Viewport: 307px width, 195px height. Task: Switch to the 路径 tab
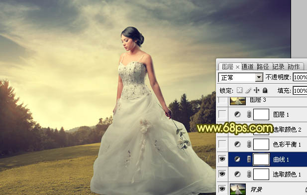point(263,67)
